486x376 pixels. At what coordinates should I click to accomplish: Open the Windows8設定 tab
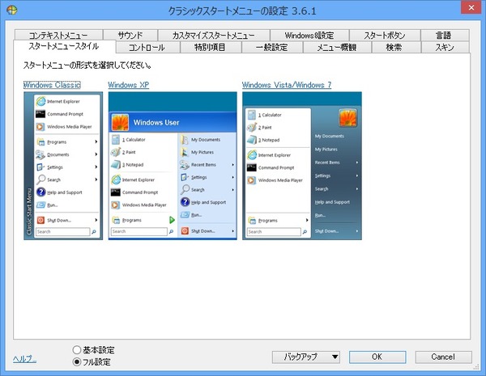click(x=309, y=35)
